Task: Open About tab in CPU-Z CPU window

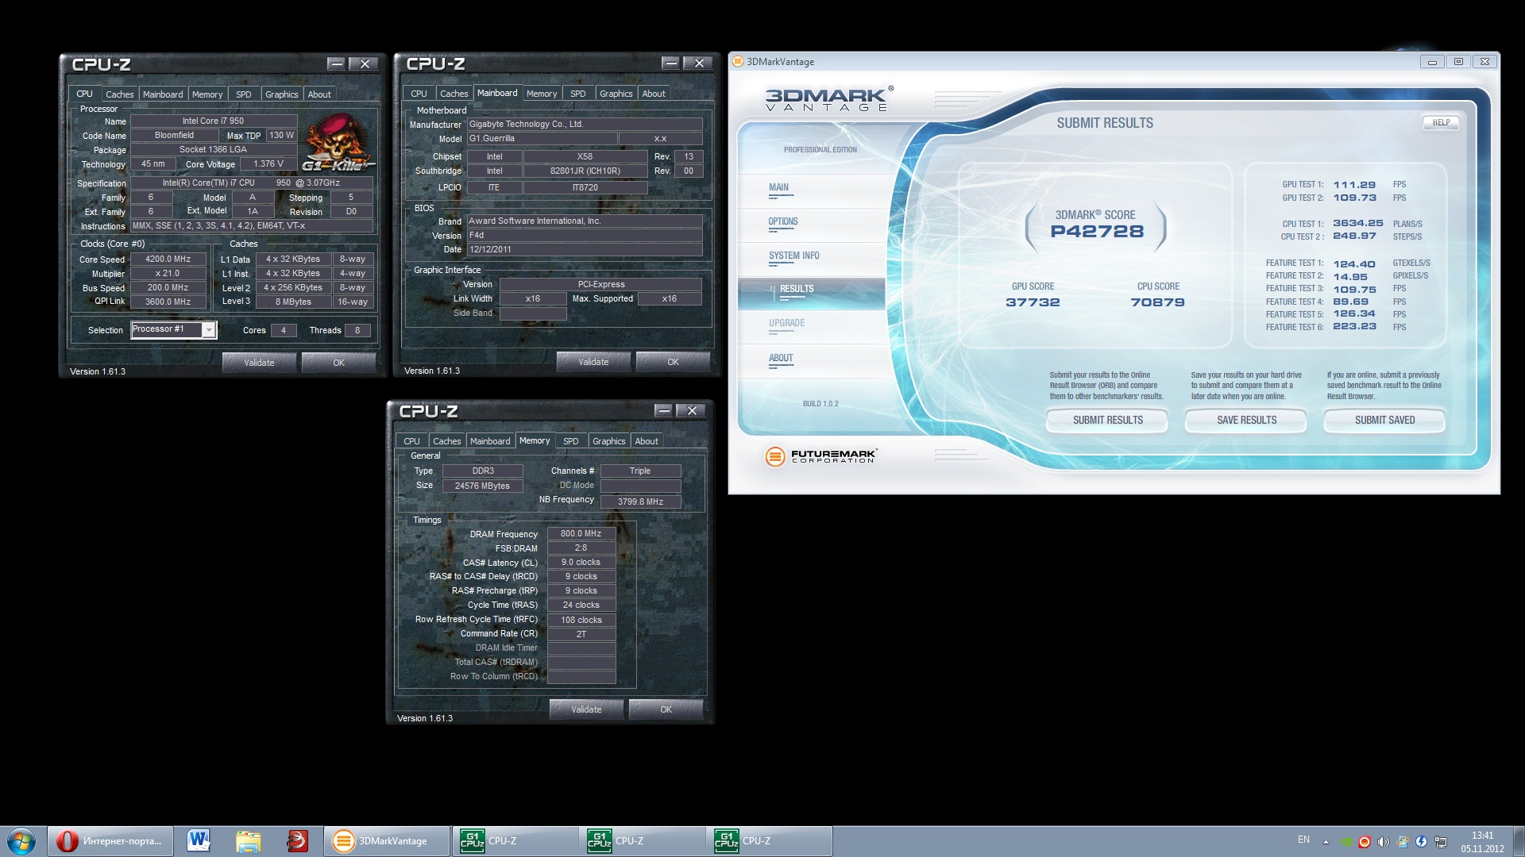Action: [x=319, y=94]
